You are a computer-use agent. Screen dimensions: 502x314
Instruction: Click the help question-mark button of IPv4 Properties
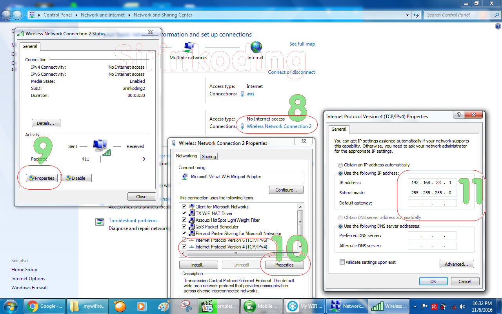[x=458, y=115]
